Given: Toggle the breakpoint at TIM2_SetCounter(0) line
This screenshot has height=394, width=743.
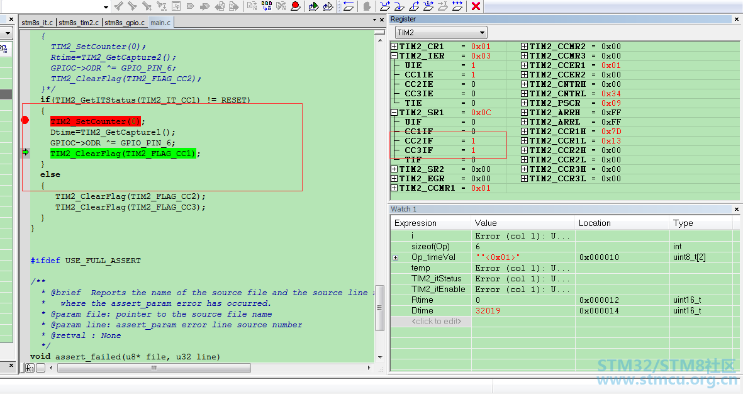Looking at the screenshot, I should click(25, 120).
